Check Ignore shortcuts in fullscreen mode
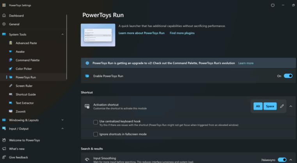This screenshot has width=297, height=163. 96,134
